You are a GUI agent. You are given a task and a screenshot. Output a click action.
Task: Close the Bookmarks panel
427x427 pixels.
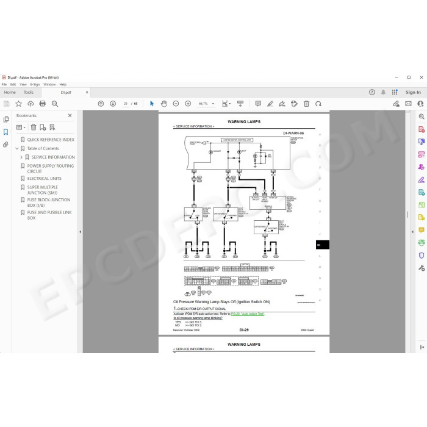70,115
